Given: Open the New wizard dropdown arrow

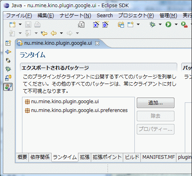Looking at the screenshot, I should pyautogui.click(x=20, y=24).
